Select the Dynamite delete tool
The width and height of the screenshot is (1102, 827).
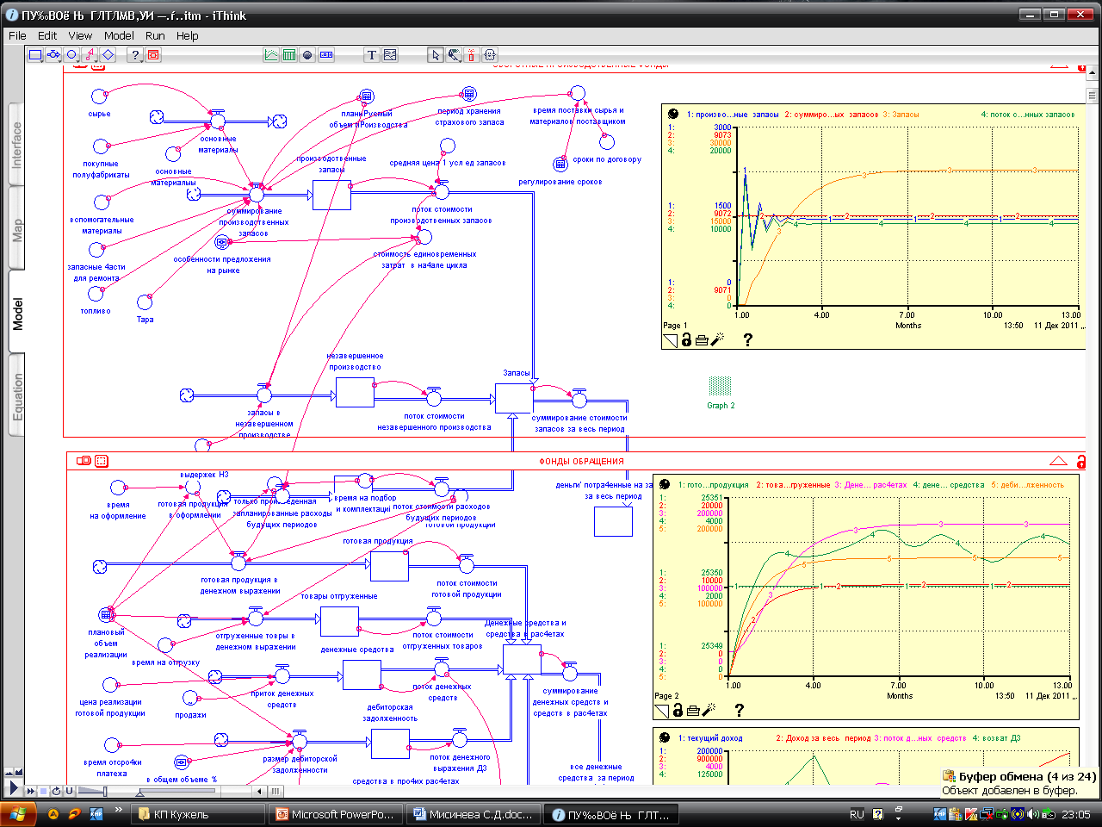pyautogui.click(x=472, y=55)
